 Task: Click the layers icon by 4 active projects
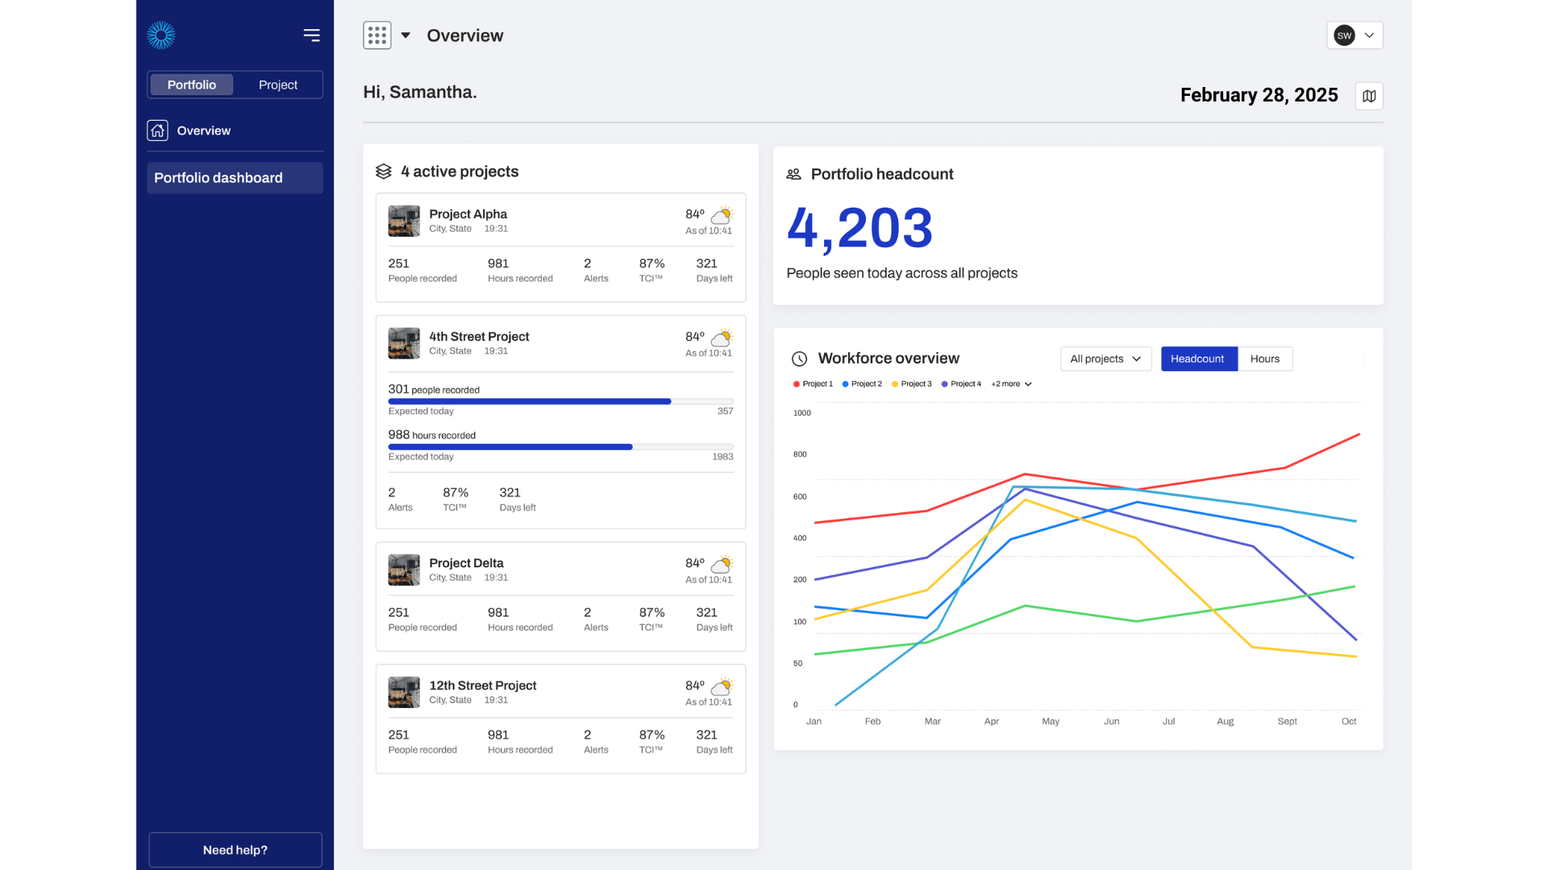click(382, 171)
